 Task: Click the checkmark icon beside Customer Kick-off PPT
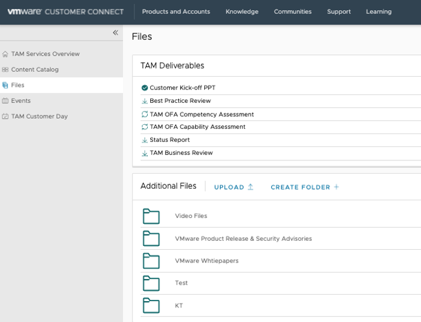[145, 88]
